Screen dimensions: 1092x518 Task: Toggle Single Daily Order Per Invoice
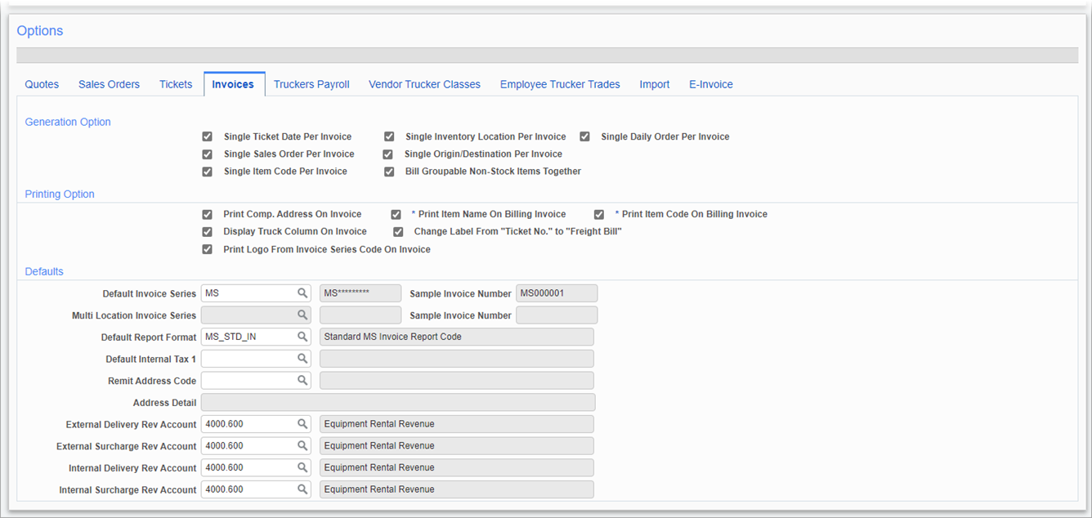(584, 136)
